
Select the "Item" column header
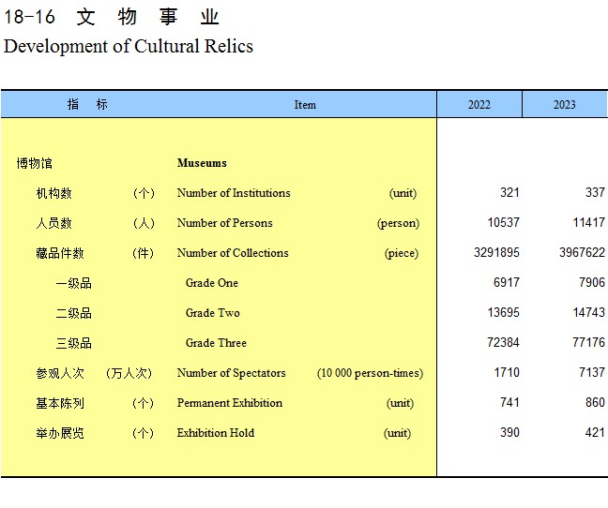point(305,105)
